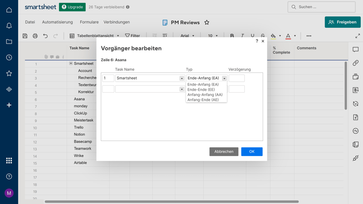Open Recents clock icon in sidebar
Viewport: 363px width, 204px height.
tap(9, 58)
